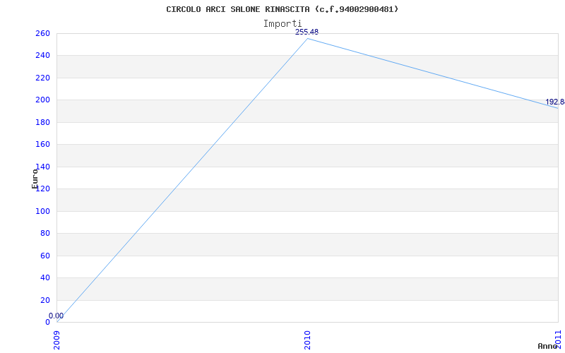Select the 2009 x-axis year label
Screen dimensions: 565x353
pos(57,340)
